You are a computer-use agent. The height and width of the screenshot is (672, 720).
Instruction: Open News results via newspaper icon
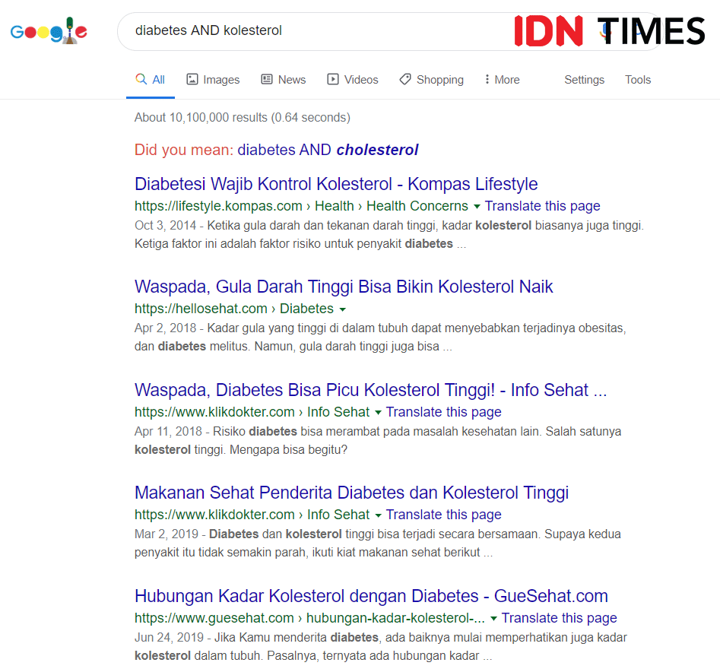265,79
